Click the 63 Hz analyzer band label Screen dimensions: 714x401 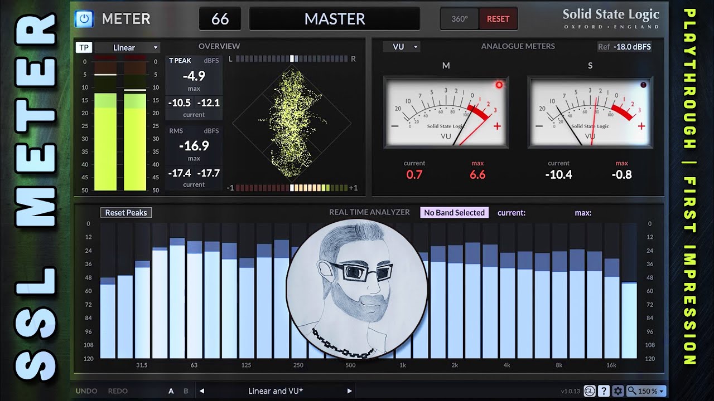click(x=194, y=365)
